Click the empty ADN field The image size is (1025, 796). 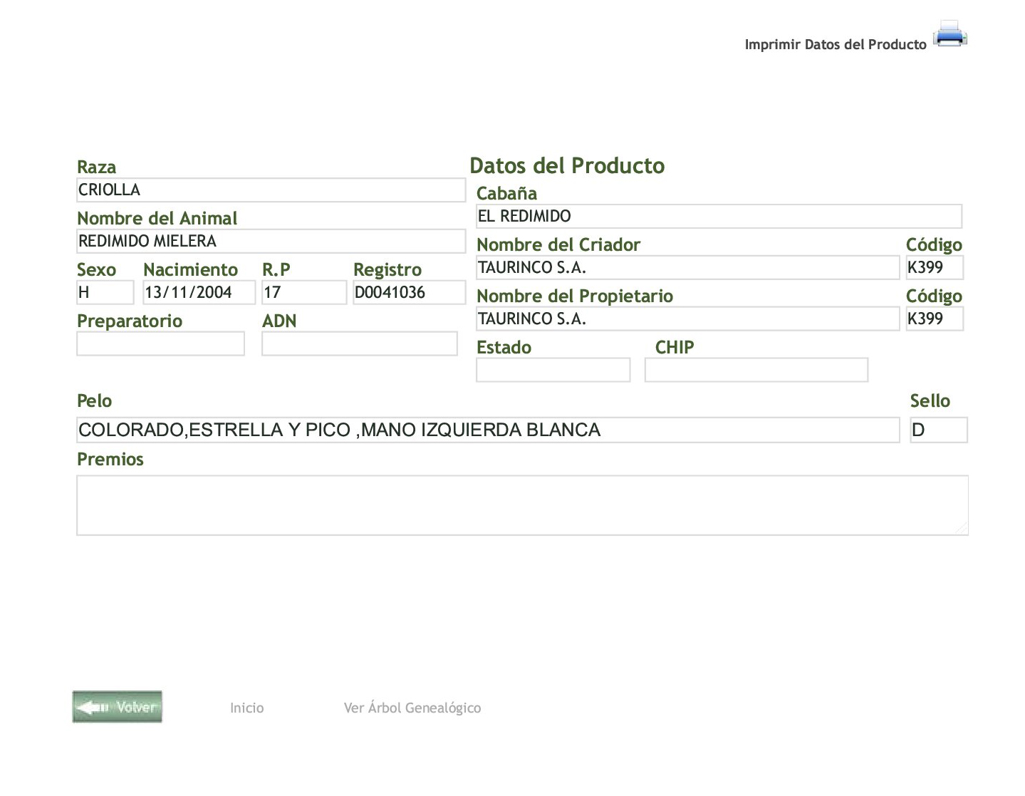359,344
